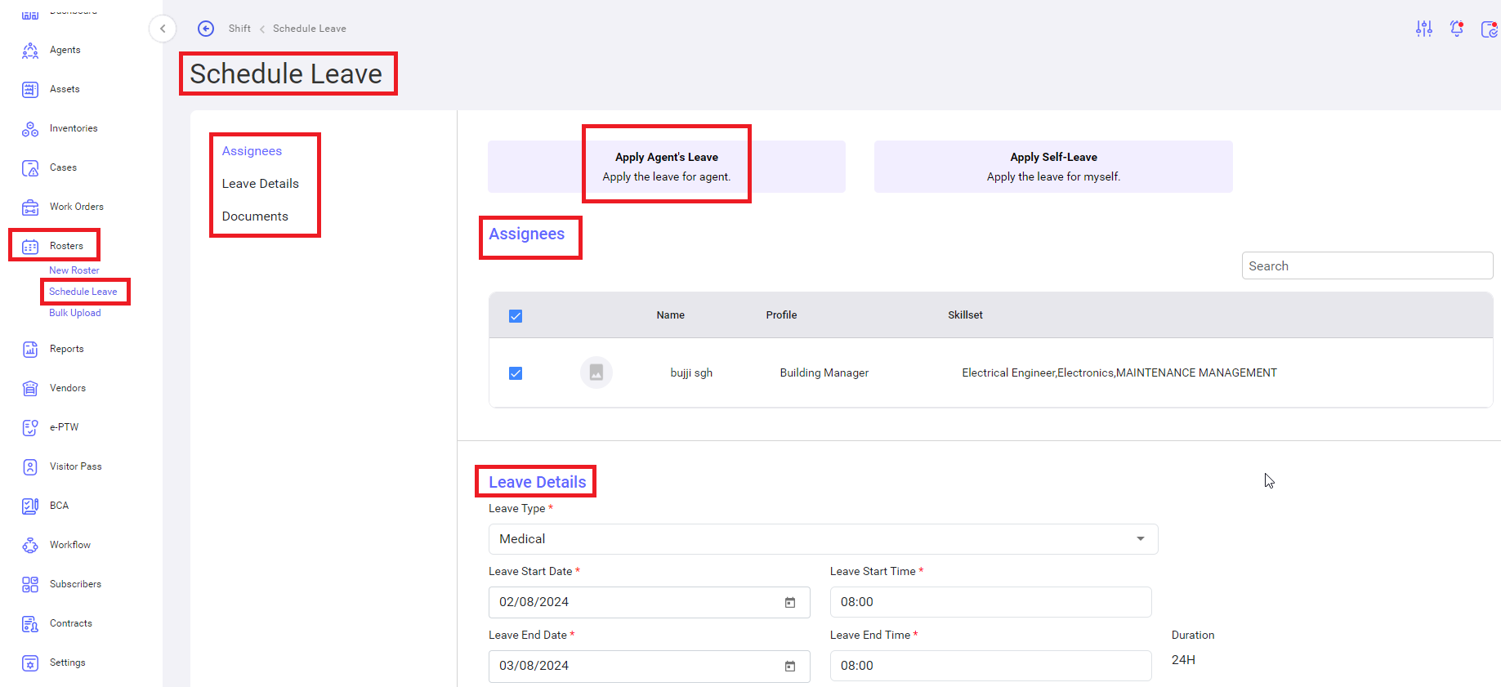This screenshot has height=687, width=1501.
Task: Jump to the Assignees section in the side panel
Action: pos(252,151)
